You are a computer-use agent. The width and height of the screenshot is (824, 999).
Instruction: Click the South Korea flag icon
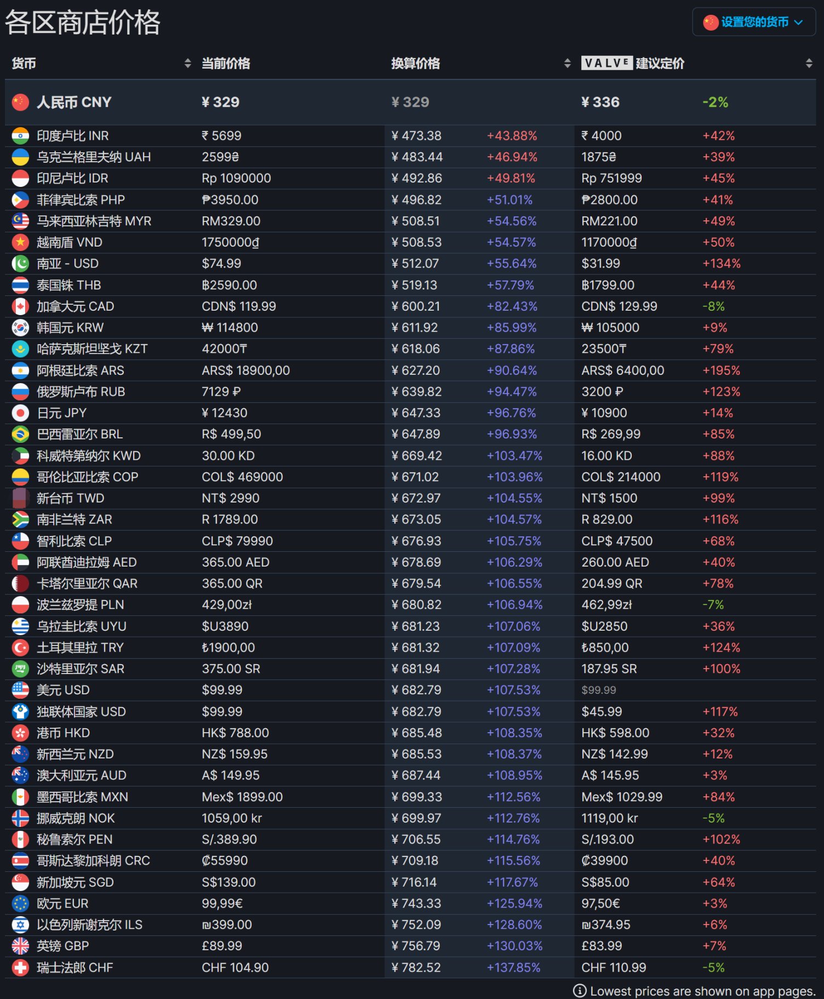20,328
